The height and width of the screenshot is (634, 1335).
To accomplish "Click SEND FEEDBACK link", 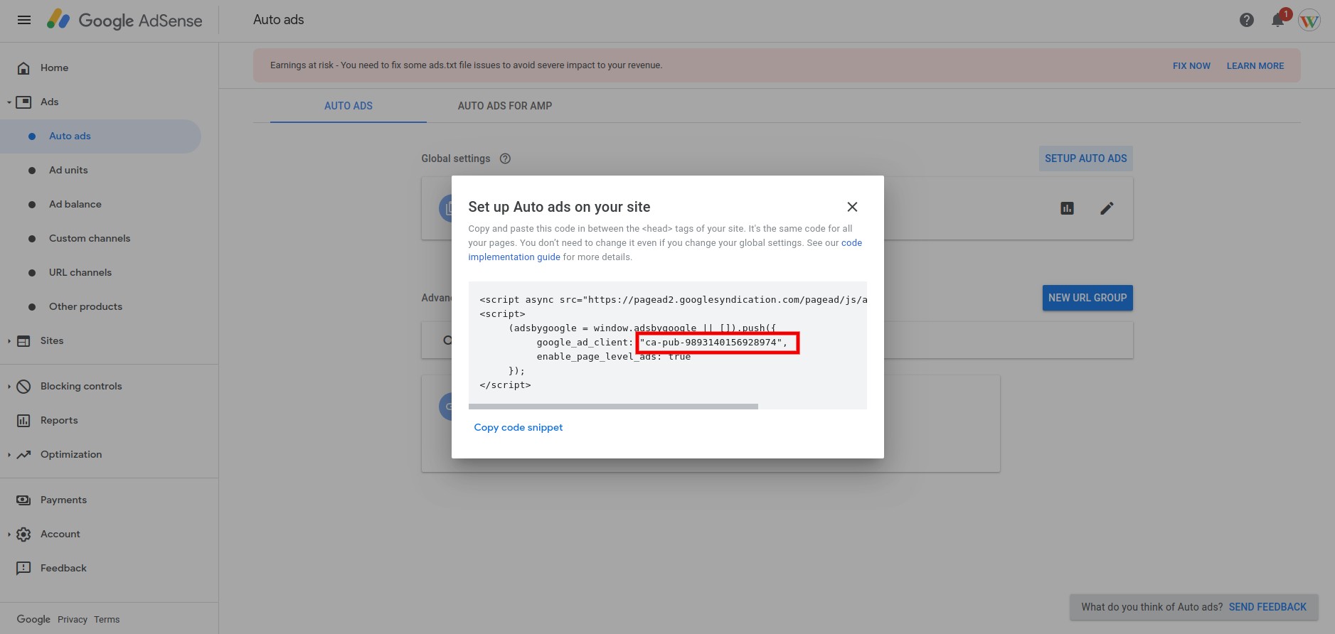I will [x=1267, y=607].
